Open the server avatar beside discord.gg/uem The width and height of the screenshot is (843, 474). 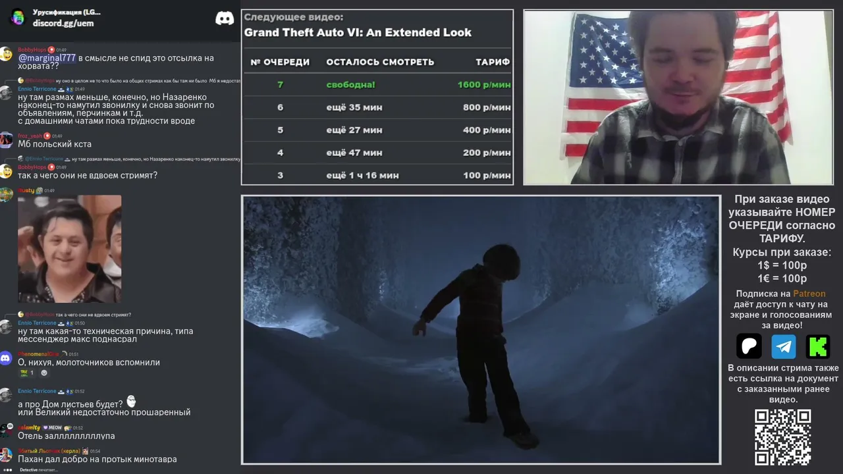coord(17,17)
